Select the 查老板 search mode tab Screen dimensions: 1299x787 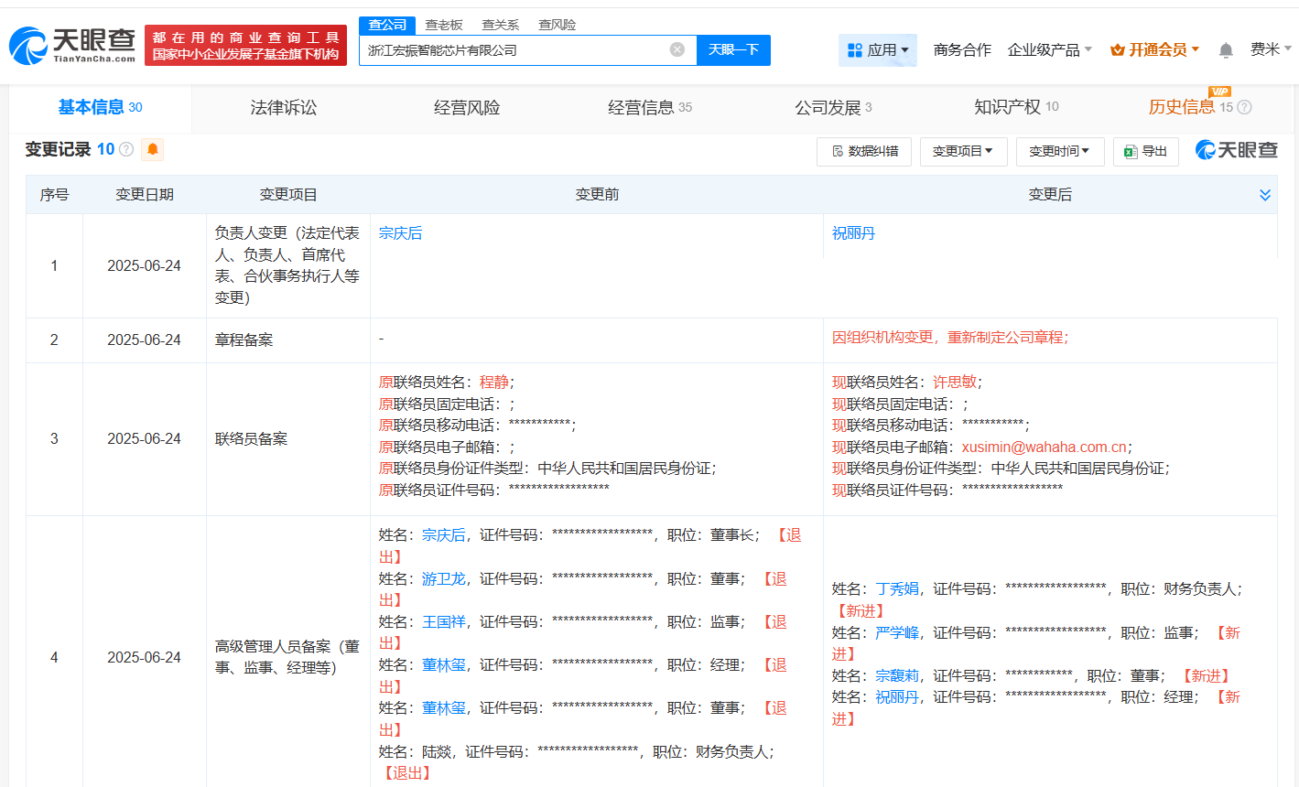(x=444, y=25)
